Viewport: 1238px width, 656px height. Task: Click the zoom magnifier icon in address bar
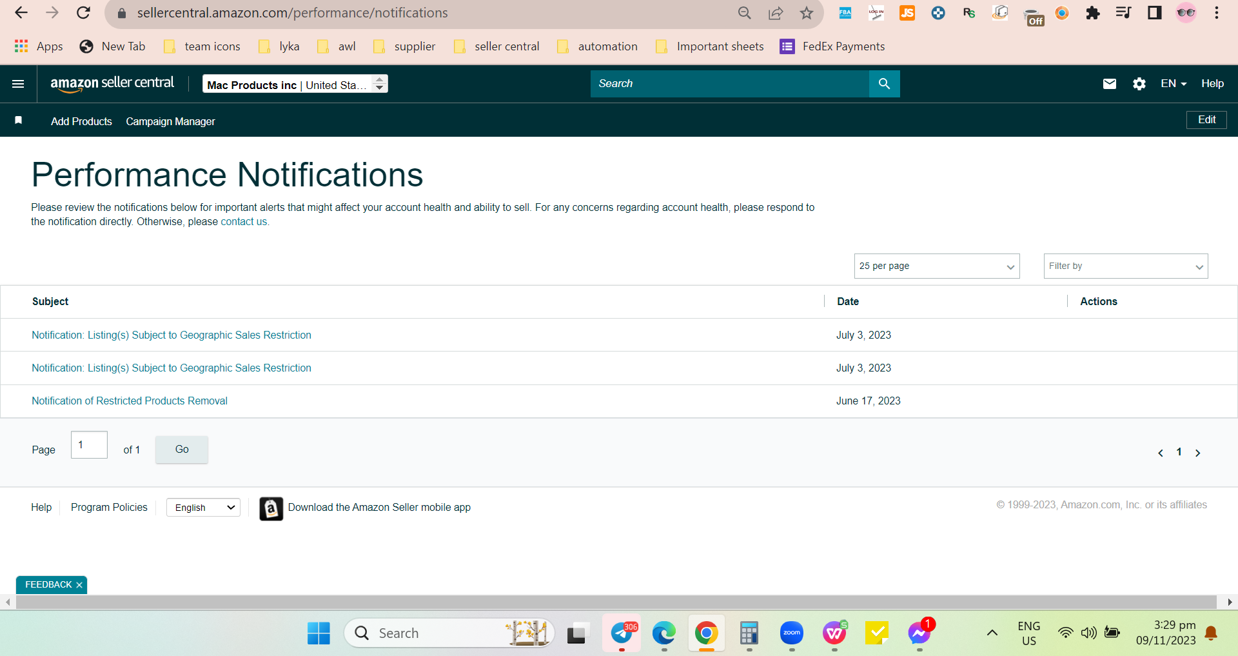pyautogui.click(x=745, y=13)
